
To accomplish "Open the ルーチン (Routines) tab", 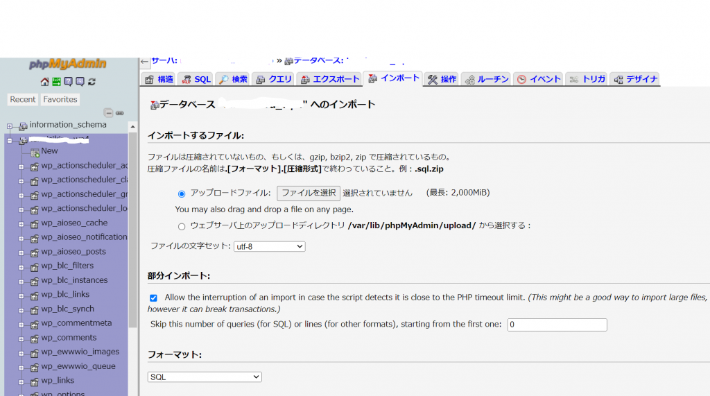I will [x=486, y=79].
